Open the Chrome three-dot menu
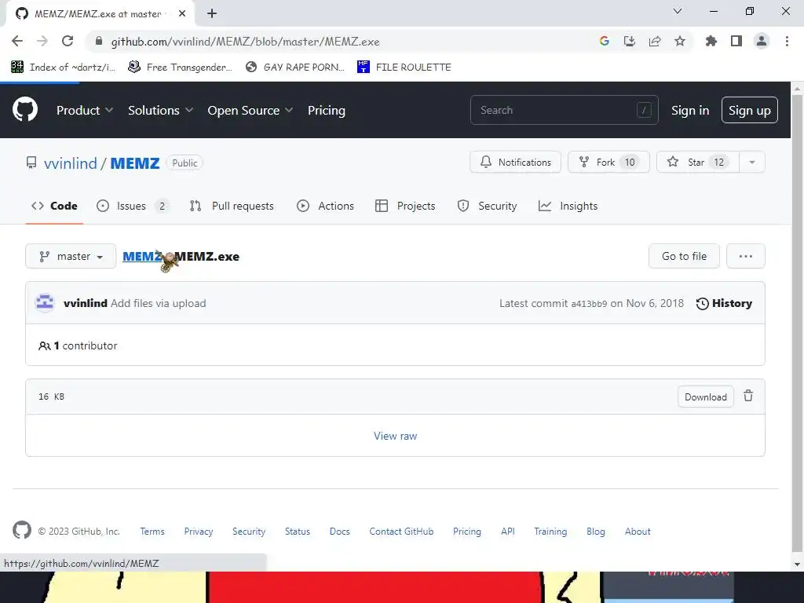The height and width of the screenshot is (603, 804). 787,41
